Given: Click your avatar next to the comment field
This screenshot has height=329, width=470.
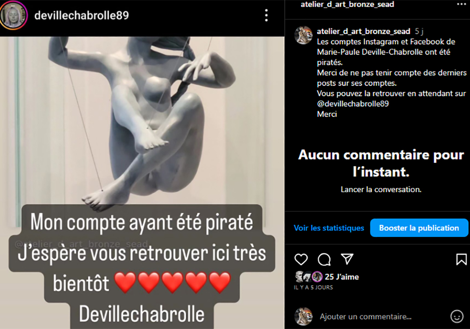Looking at the screenshot, I should [304, 316].
